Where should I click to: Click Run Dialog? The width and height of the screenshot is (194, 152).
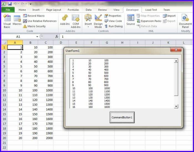(114, 26)
